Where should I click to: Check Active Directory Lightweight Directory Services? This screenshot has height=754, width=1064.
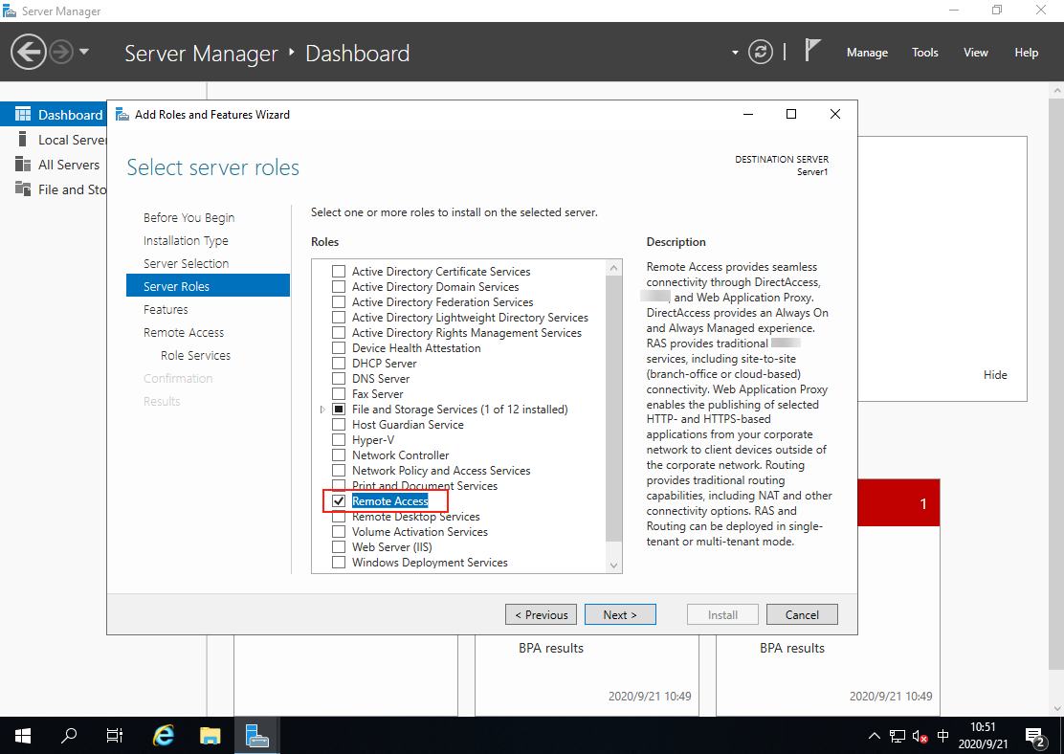[x=339, y=318]
